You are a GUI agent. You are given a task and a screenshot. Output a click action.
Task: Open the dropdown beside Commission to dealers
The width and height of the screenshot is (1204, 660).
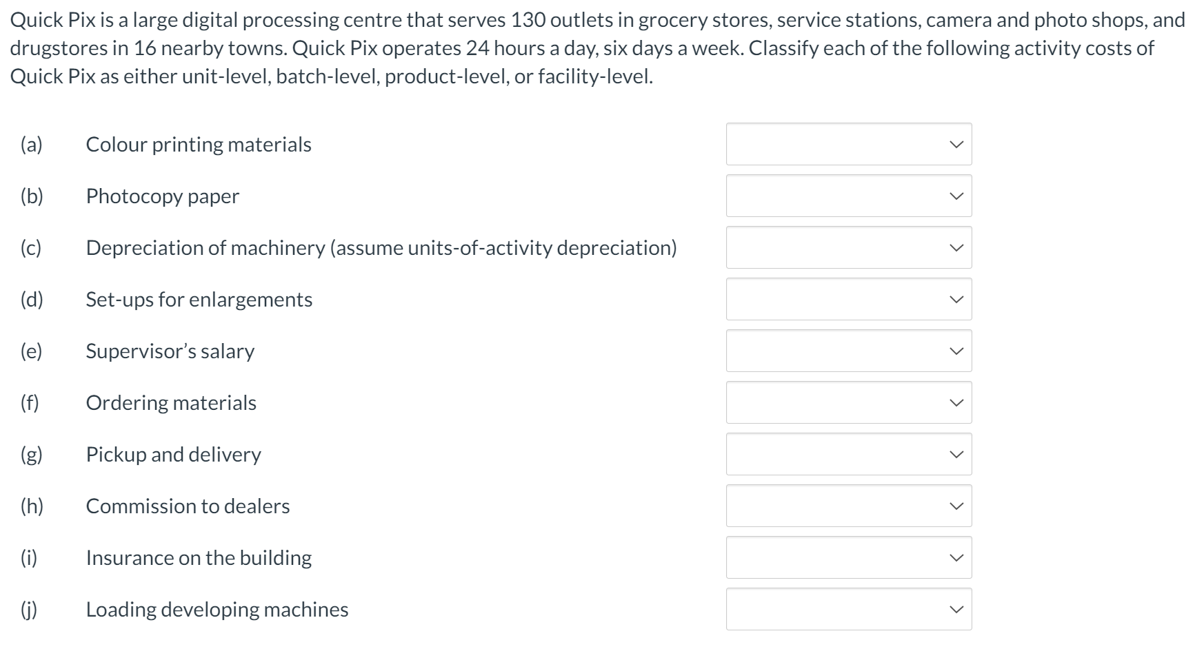coord(847,506)
